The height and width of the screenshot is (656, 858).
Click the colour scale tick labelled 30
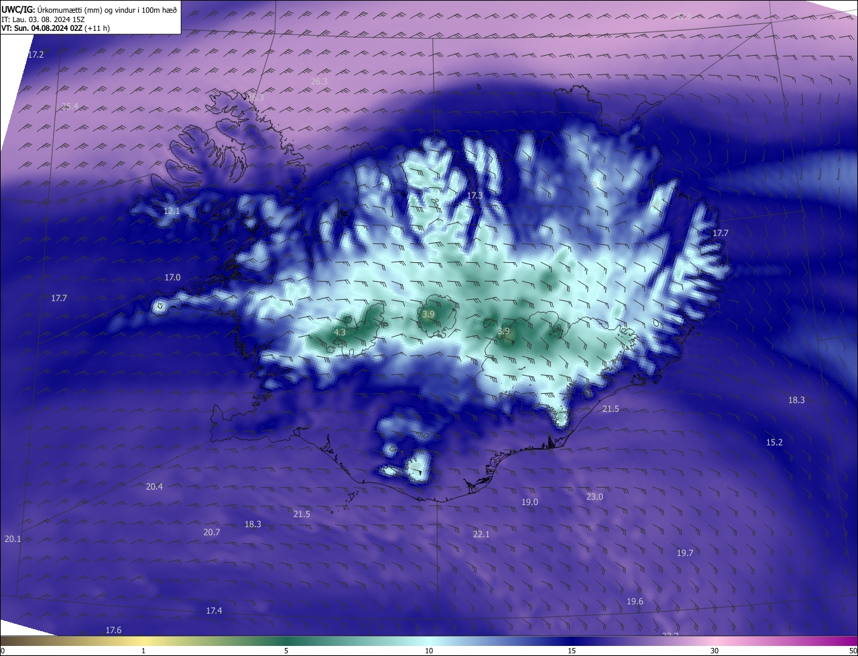click(715, 651)
